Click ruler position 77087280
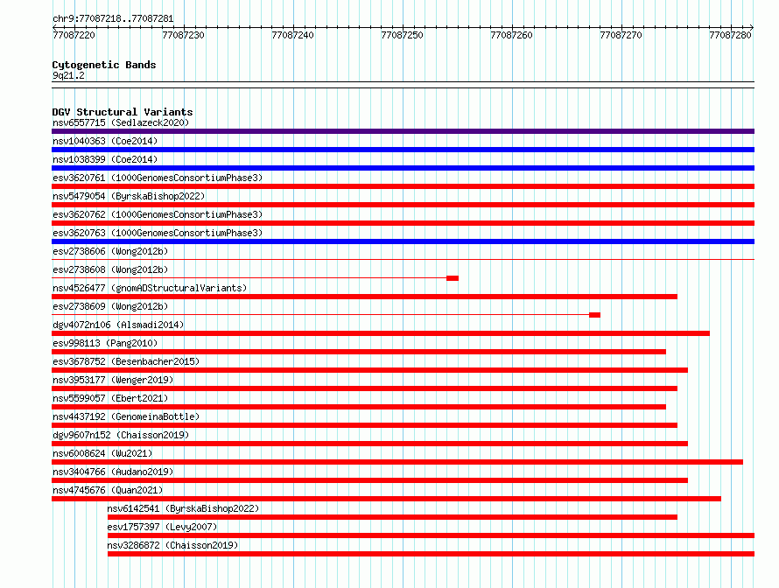This screenshot has height=588, width=779. point(730,35)
